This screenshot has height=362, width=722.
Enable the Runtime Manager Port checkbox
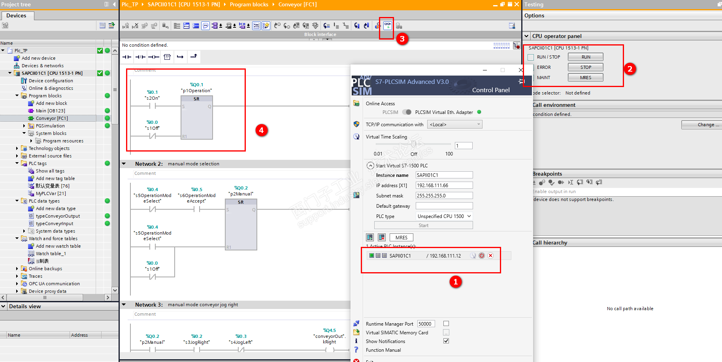click(x=446, y=324)
